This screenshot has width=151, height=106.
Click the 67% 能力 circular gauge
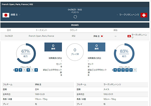(x=26, y=53)
